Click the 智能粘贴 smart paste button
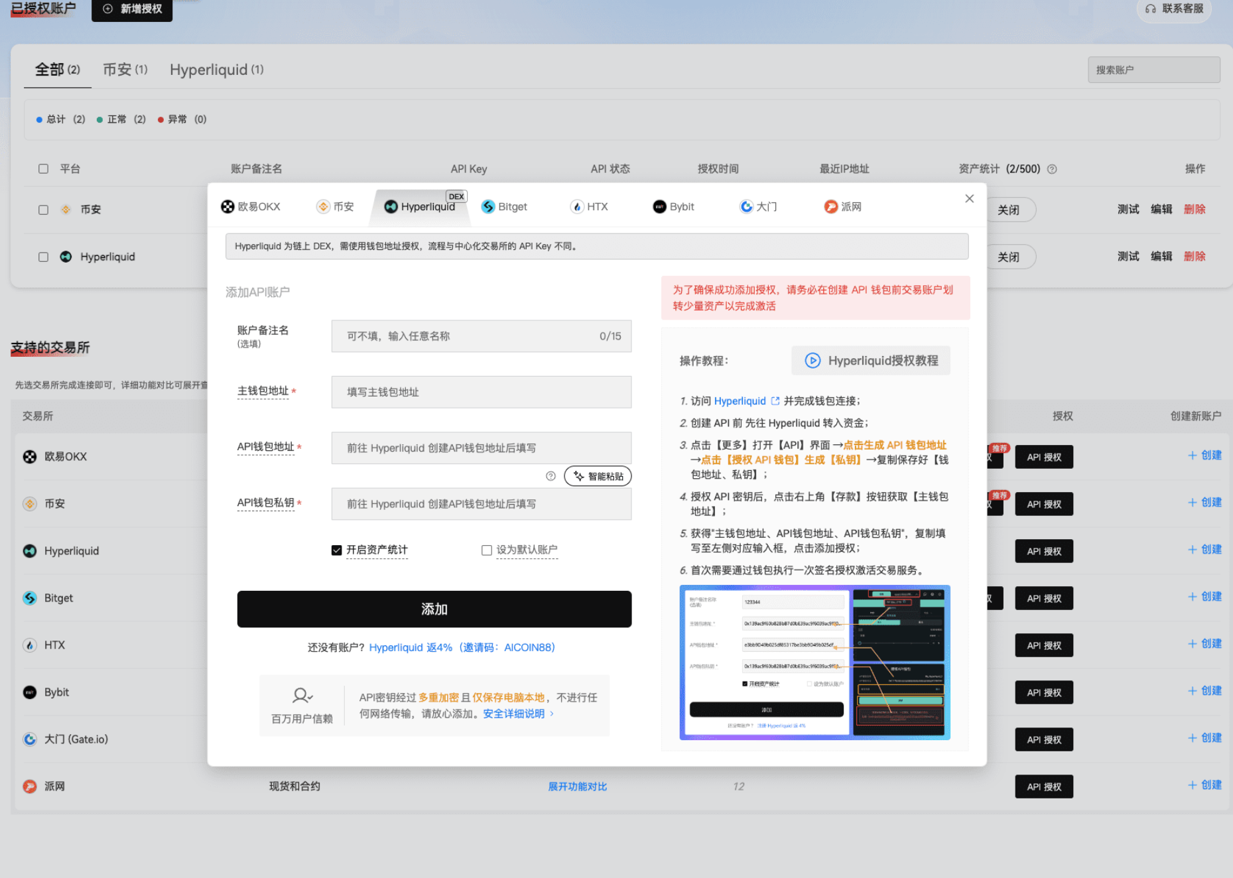This screenshot has width=1233, height=878. tap(598, 476)
